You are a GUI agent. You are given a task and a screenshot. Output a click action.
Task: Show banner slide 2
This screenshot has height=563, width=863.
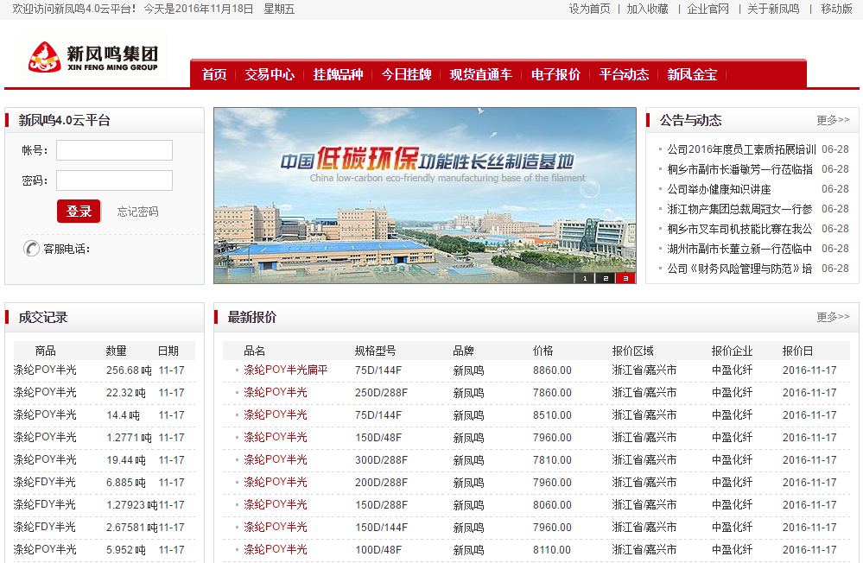[606, 278]
